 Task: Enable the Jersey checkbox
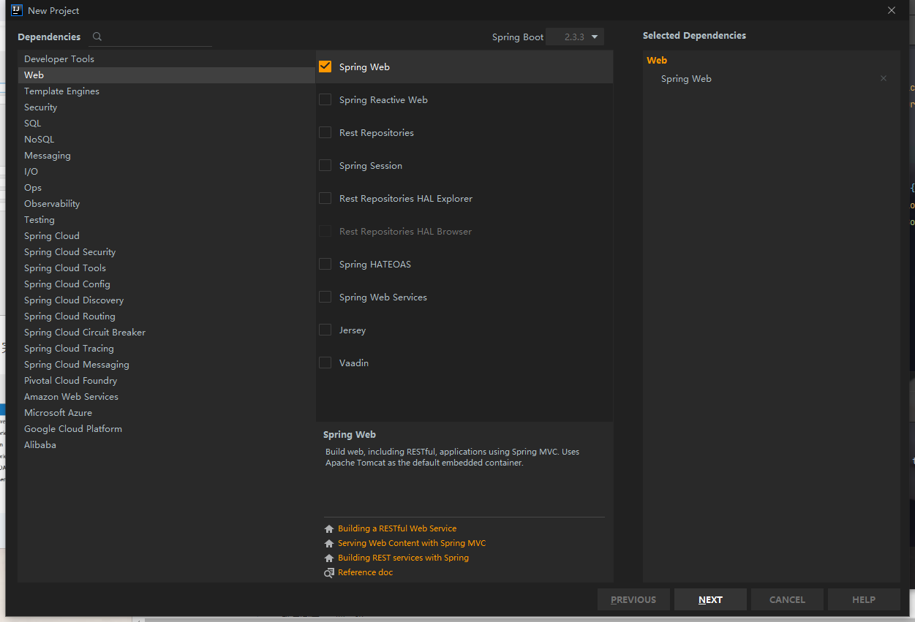325,330
